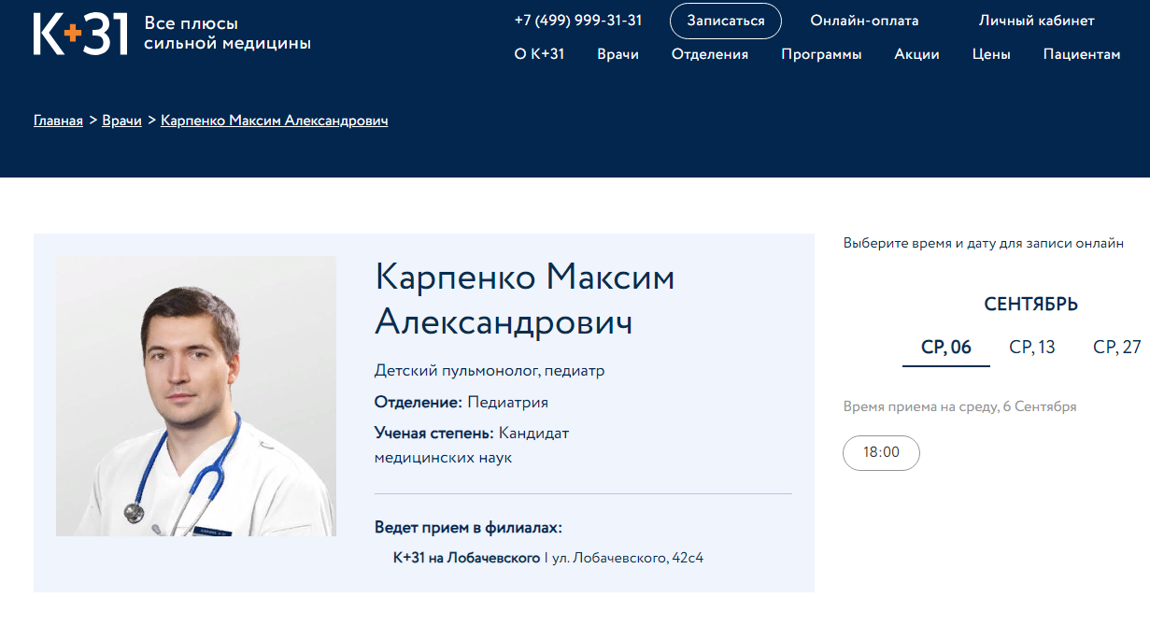Click the Карпенко Максим Александрович breadcrumb

click(274, 121)
